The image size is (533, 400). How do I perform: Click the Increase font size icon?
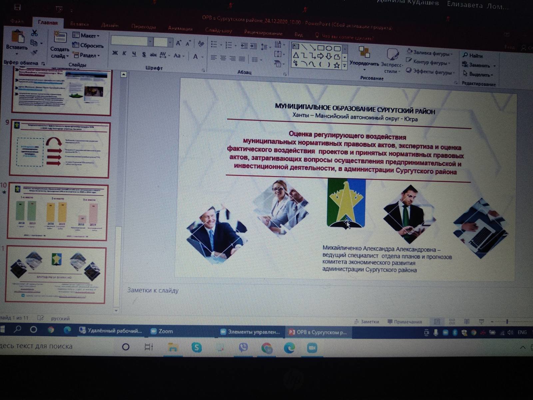(x=179, y=43)
